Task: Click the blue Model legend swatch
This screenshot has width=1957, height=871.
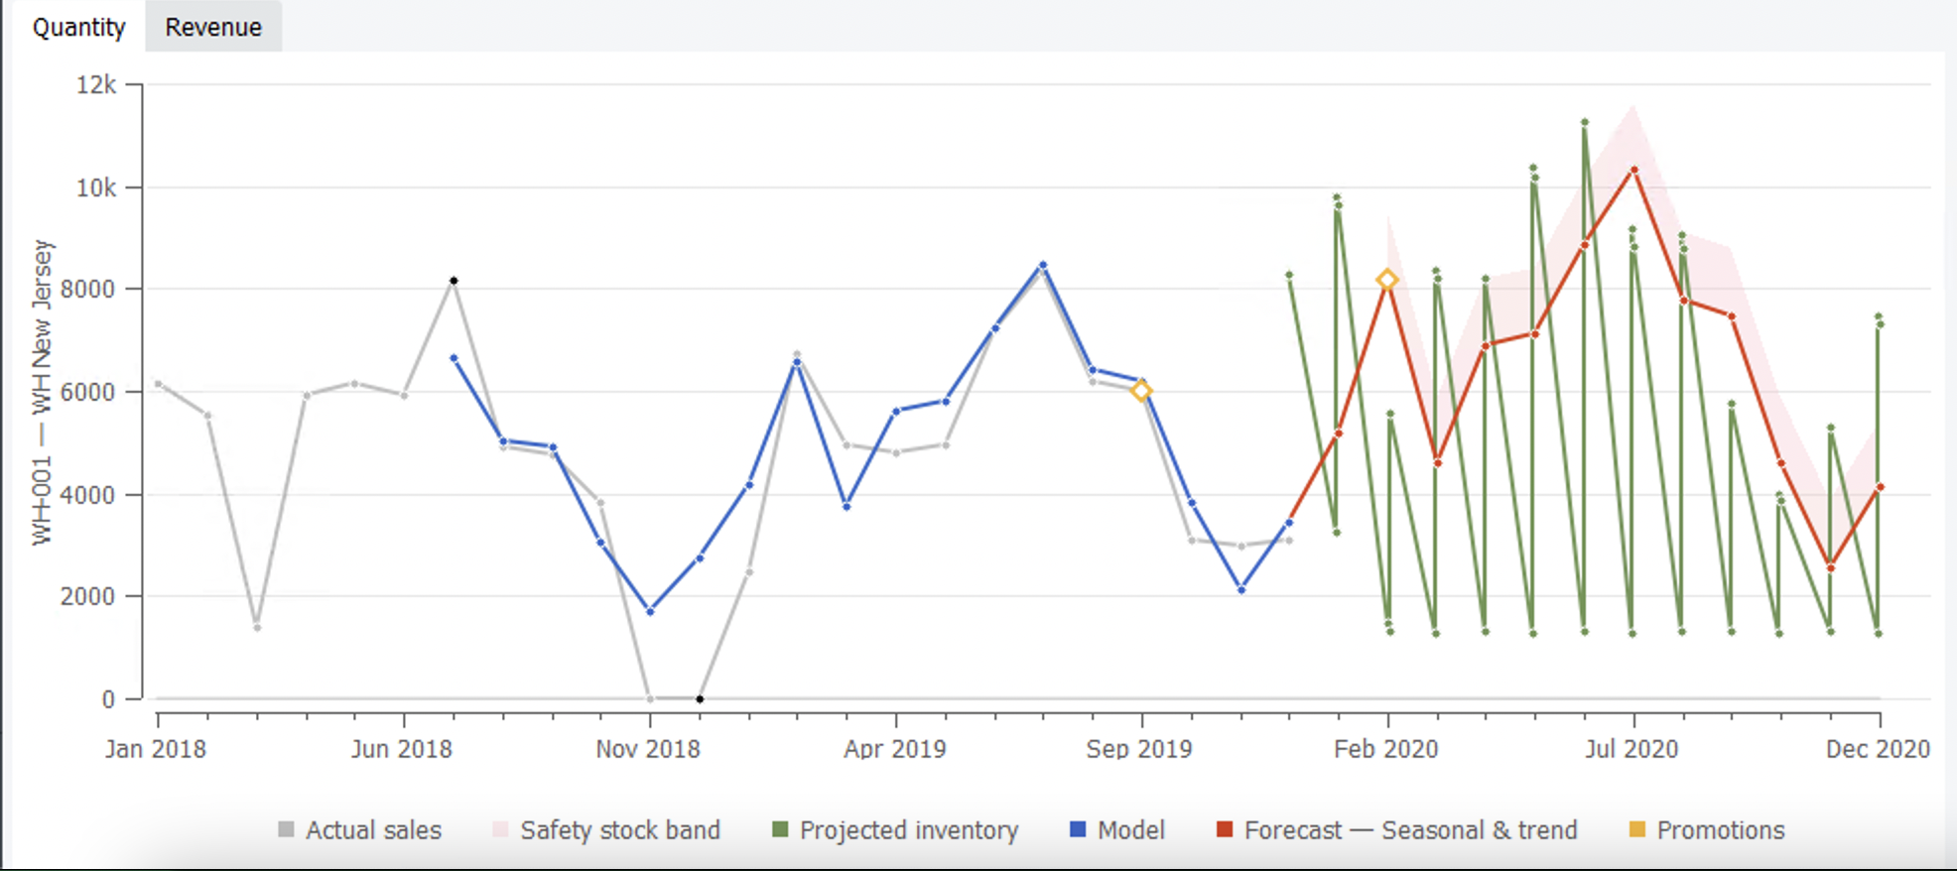Action: (x=1078, y=829)
